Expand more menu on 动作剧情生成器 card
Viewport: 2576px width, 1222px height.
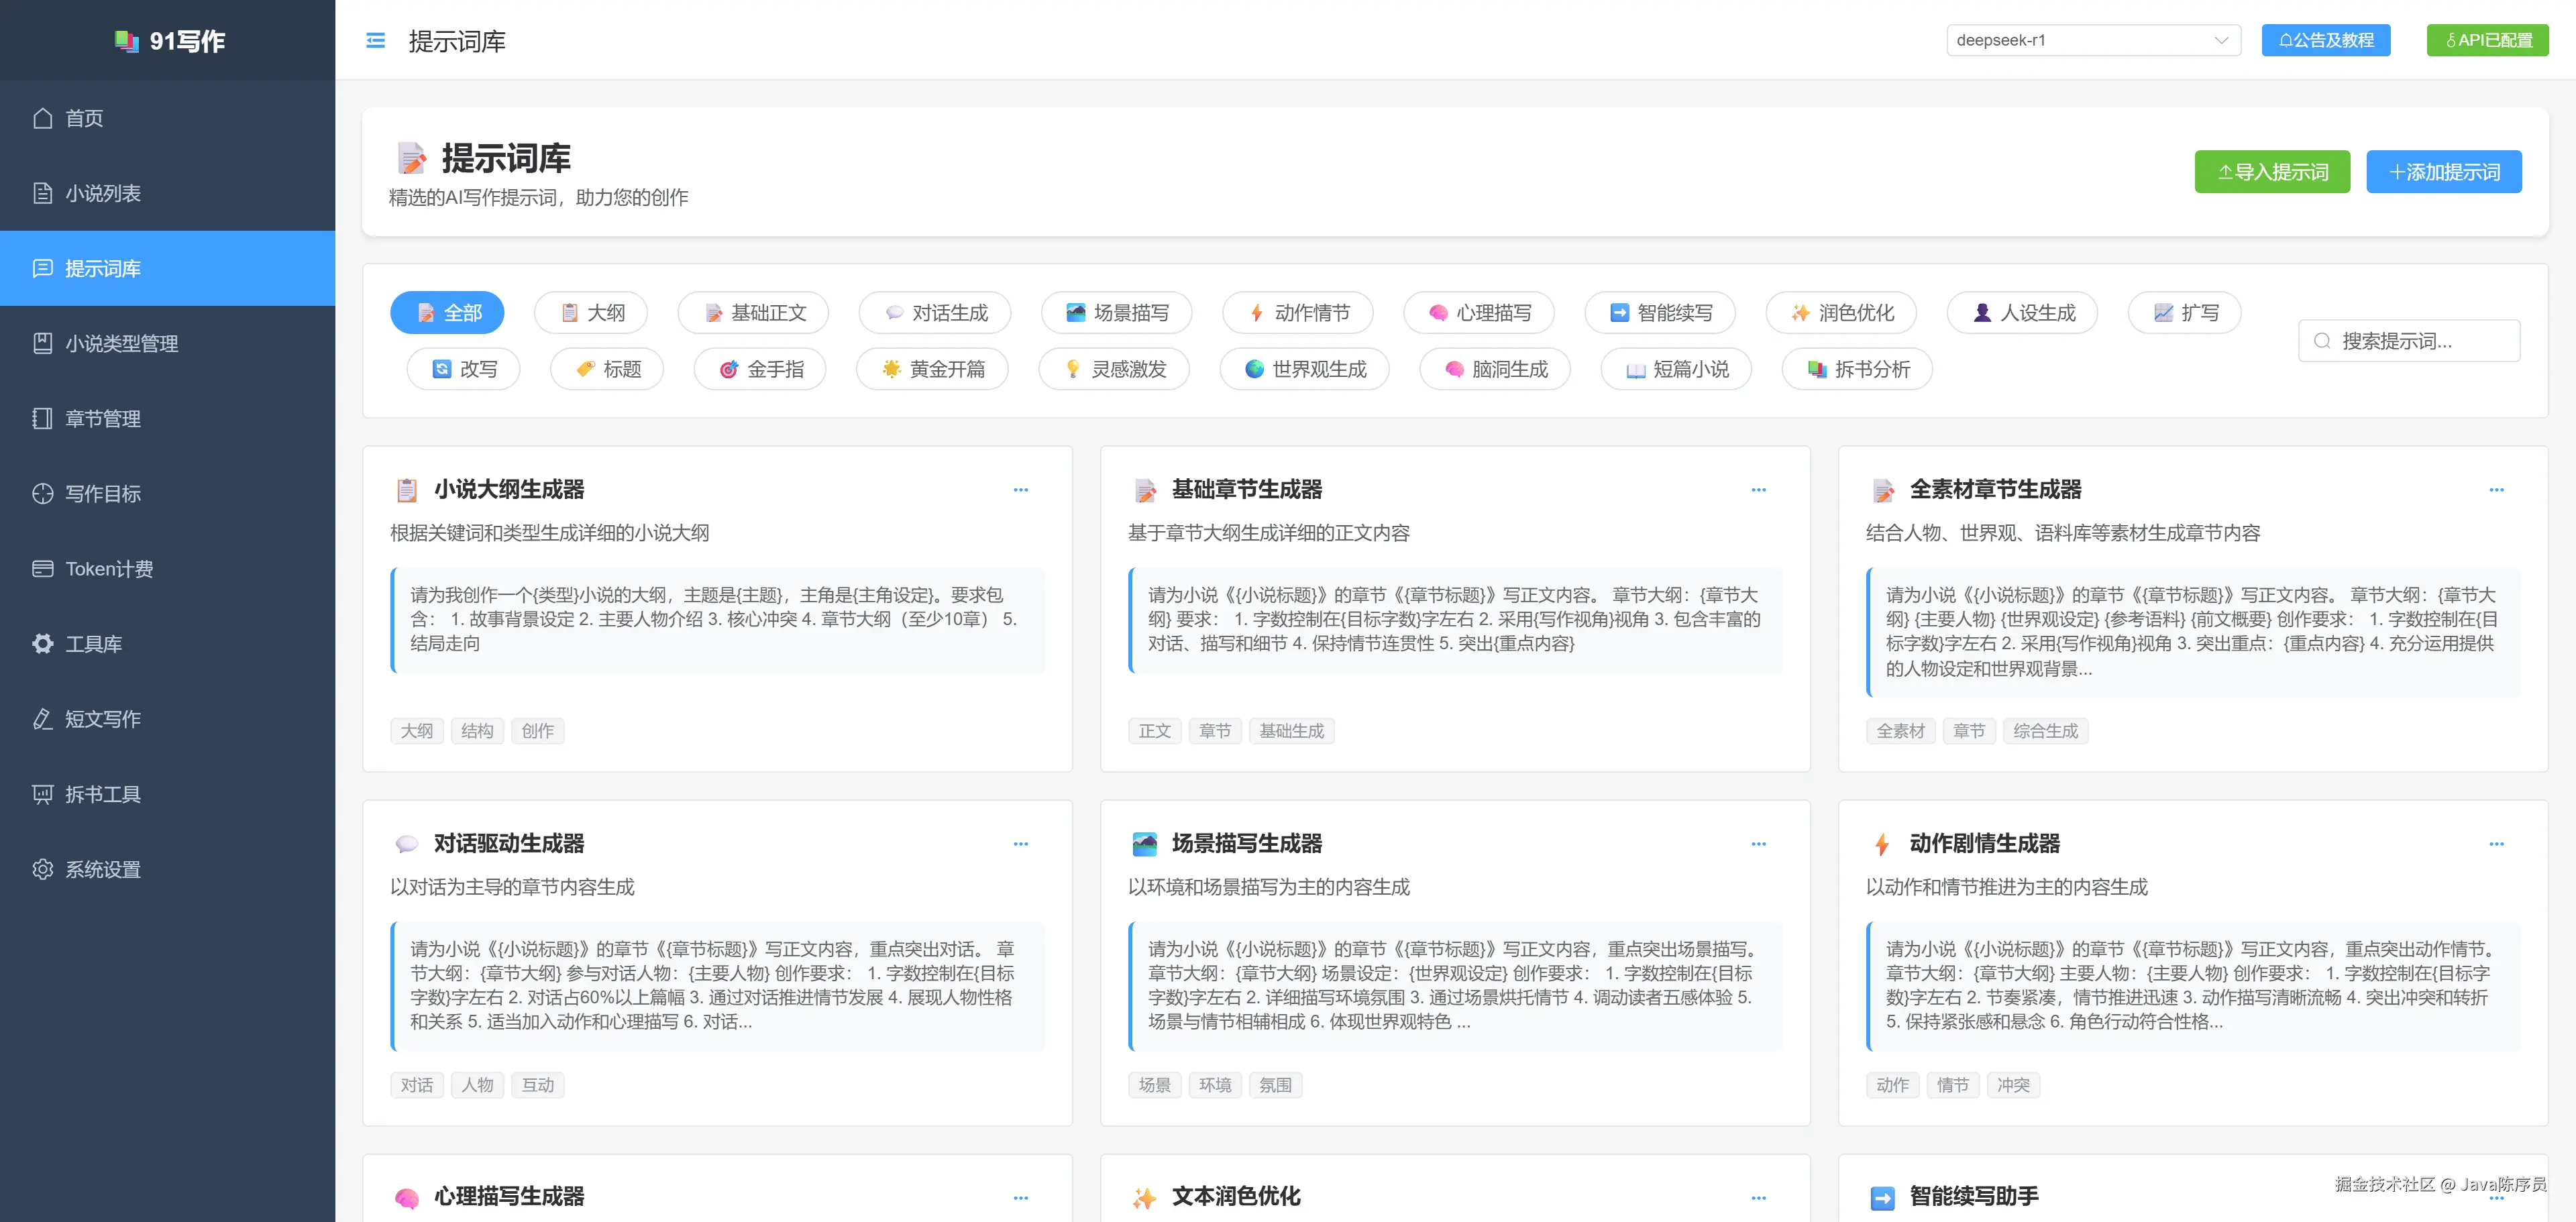pyautogui.click(x=2496, y=844)
